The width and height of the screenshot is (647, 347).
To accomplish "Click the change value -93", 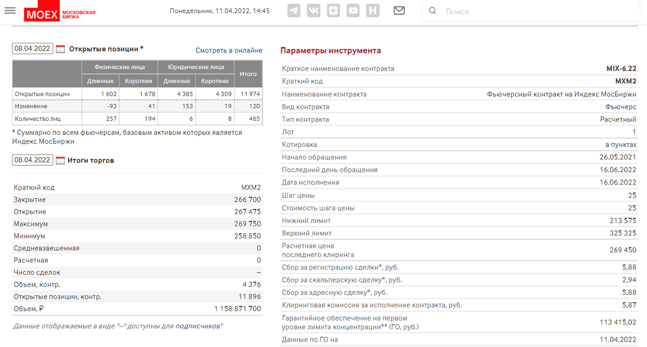I will pyautogui.click(x=112, y=106).
